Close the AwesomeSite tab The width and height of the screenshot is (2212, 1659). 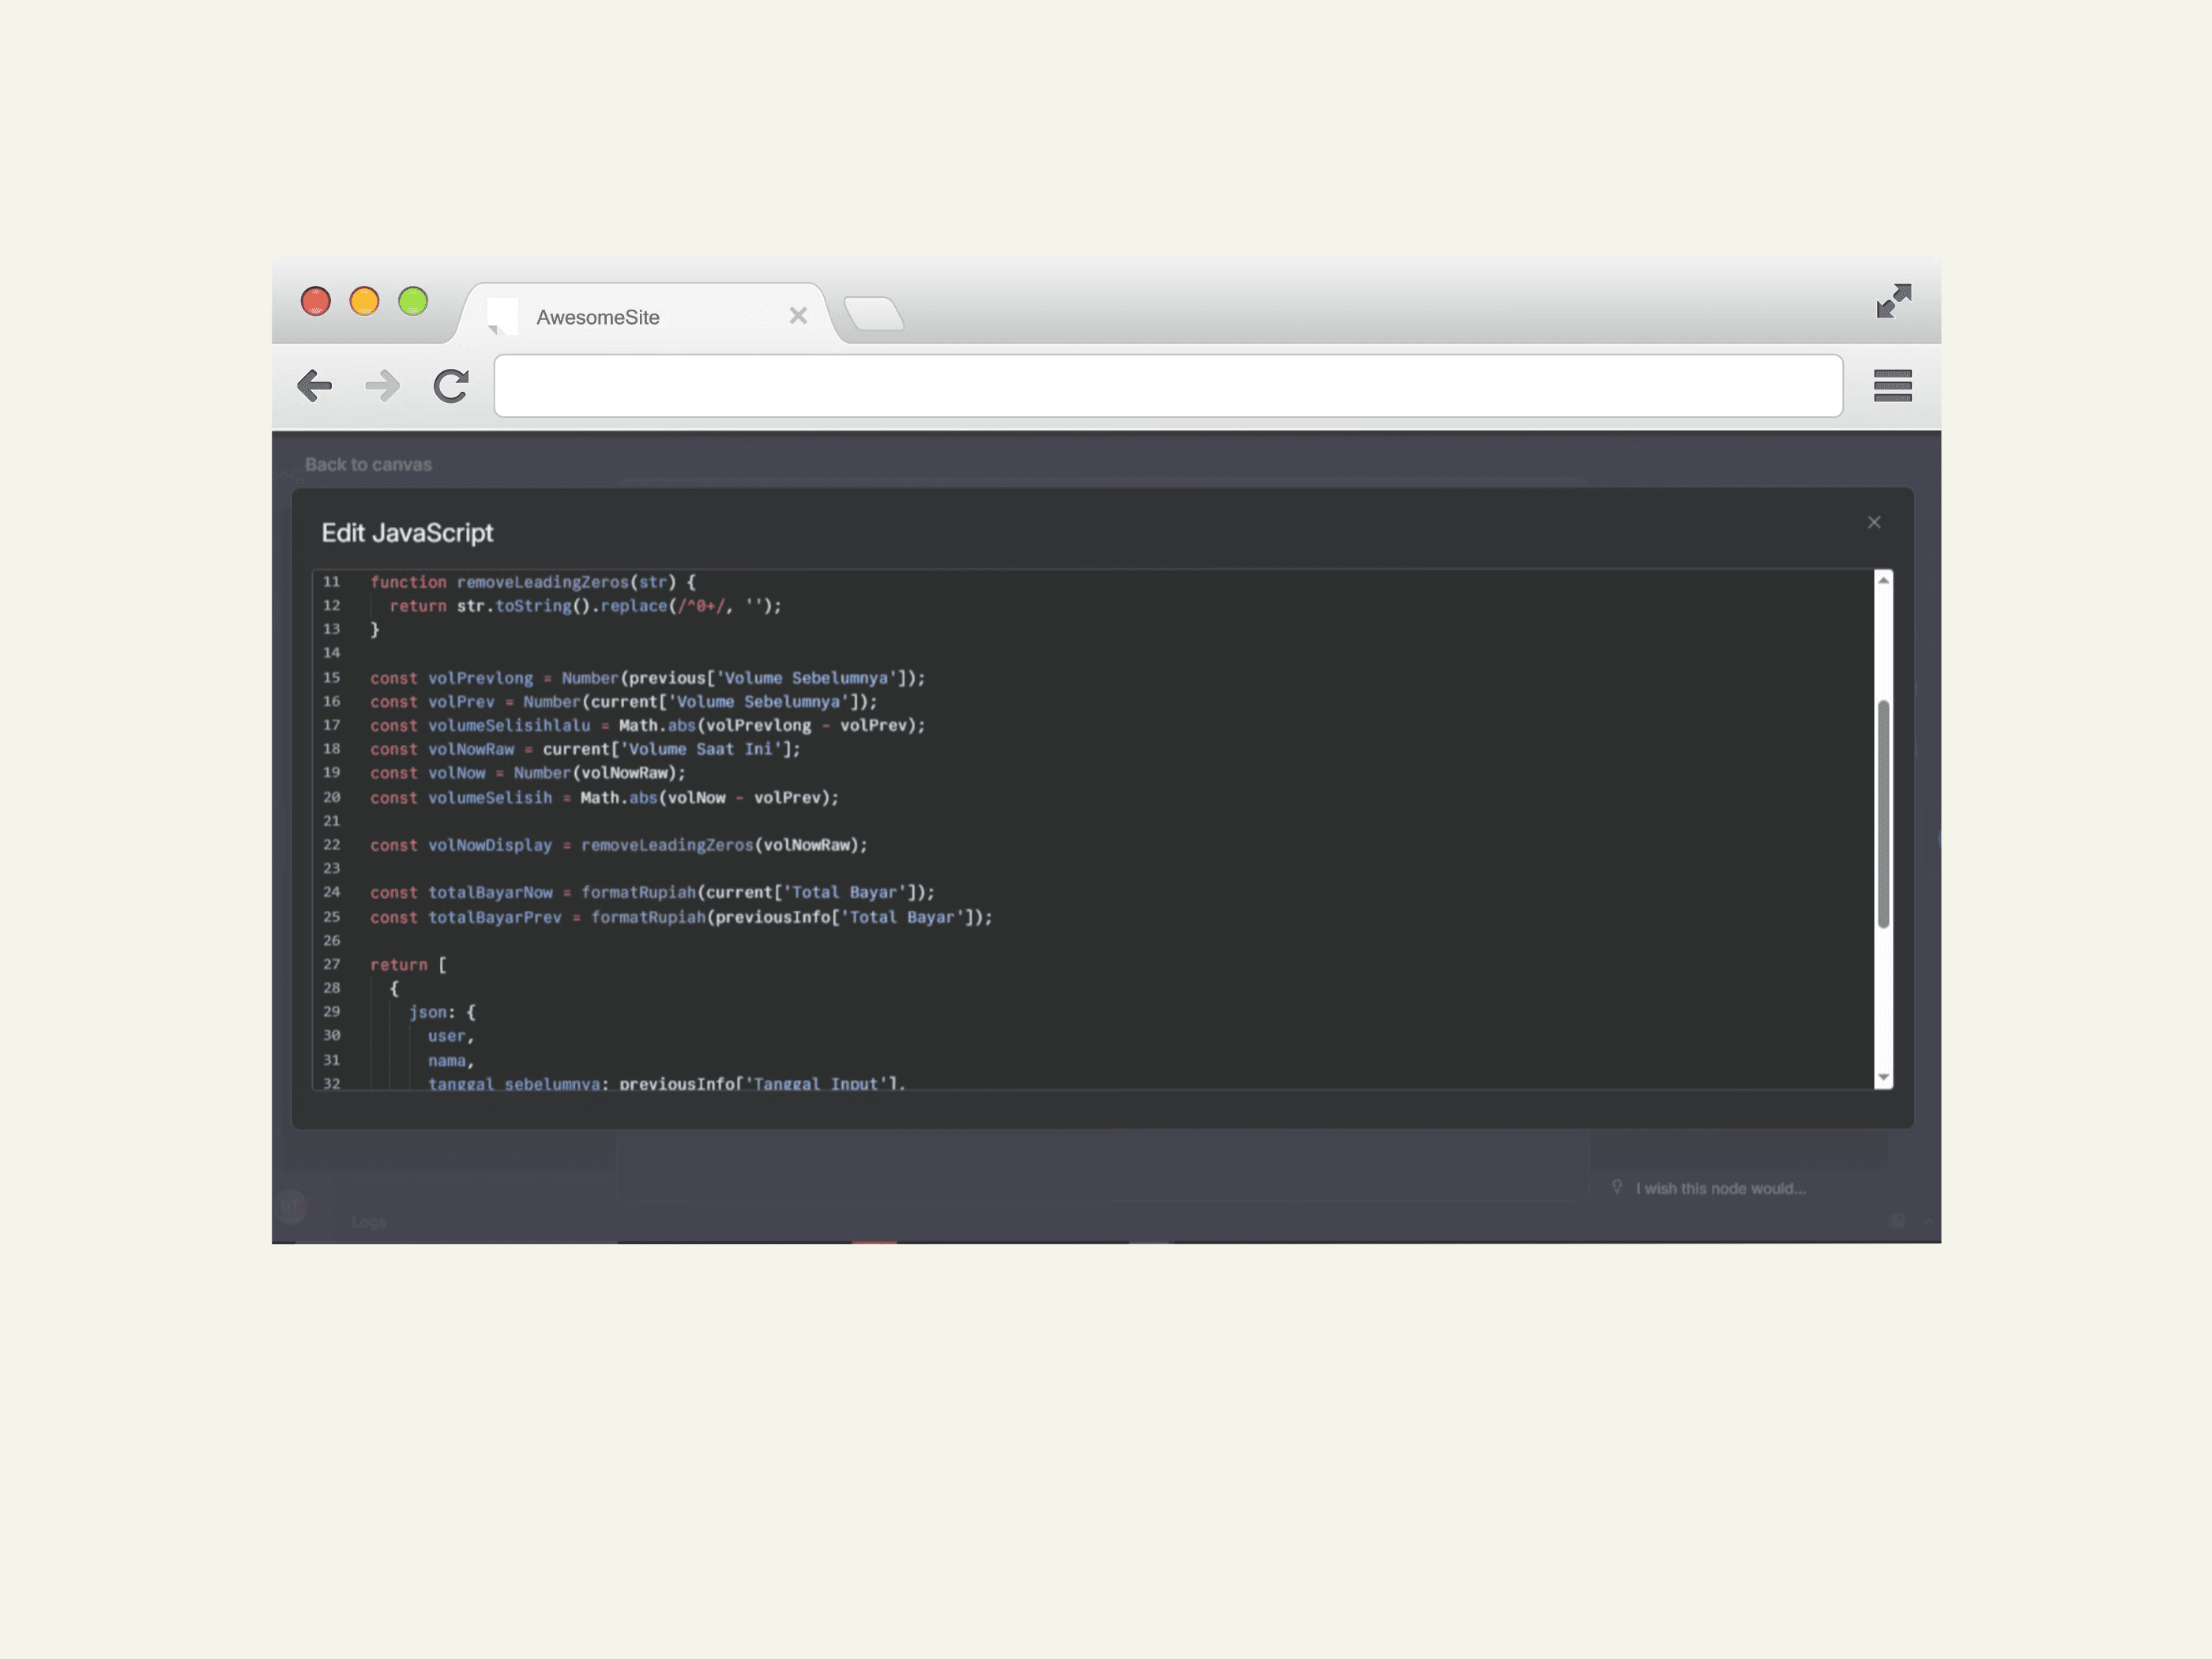click(798, 316)
